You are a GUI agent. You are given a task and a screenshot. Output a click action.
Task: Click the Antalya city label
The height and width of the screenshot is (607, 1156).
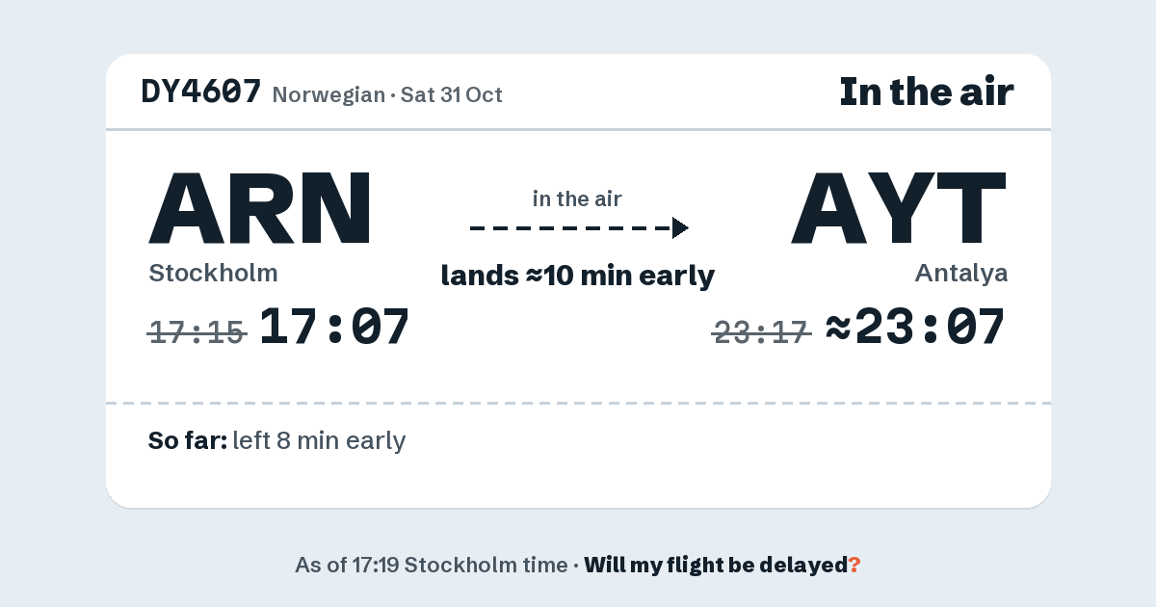click(961, 274)
